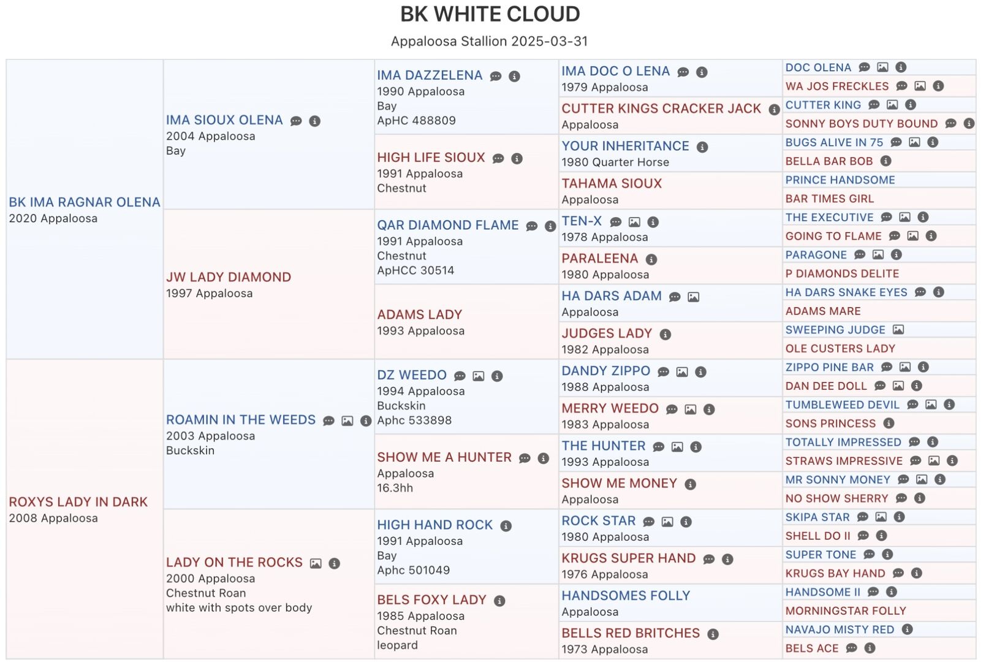
Task: Click the BK WHITE CLOUD page title
Action: (x=490, y=14)
